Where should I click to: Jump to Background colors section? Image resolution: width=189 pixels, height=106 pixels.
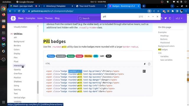tap(166, 46)
